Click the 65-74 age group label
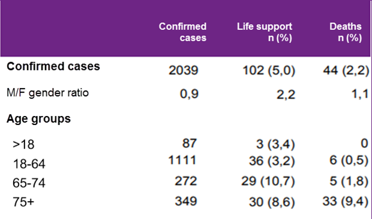This screenshot has width=372, height=219. point(29,183)
